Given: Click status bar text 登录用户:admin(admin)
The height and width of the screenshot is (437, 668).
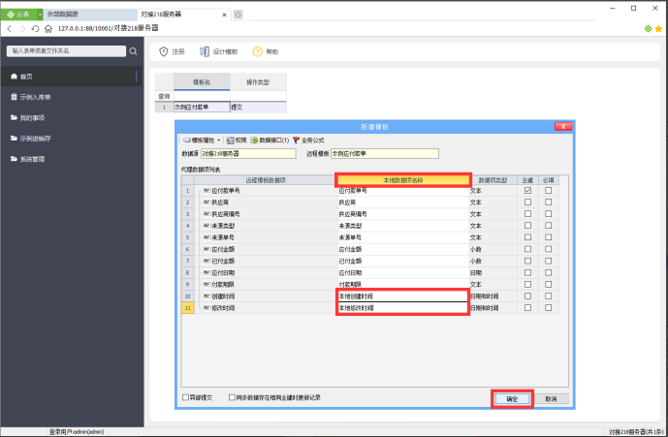Looking at the screenshot, I should click(77, 432).
